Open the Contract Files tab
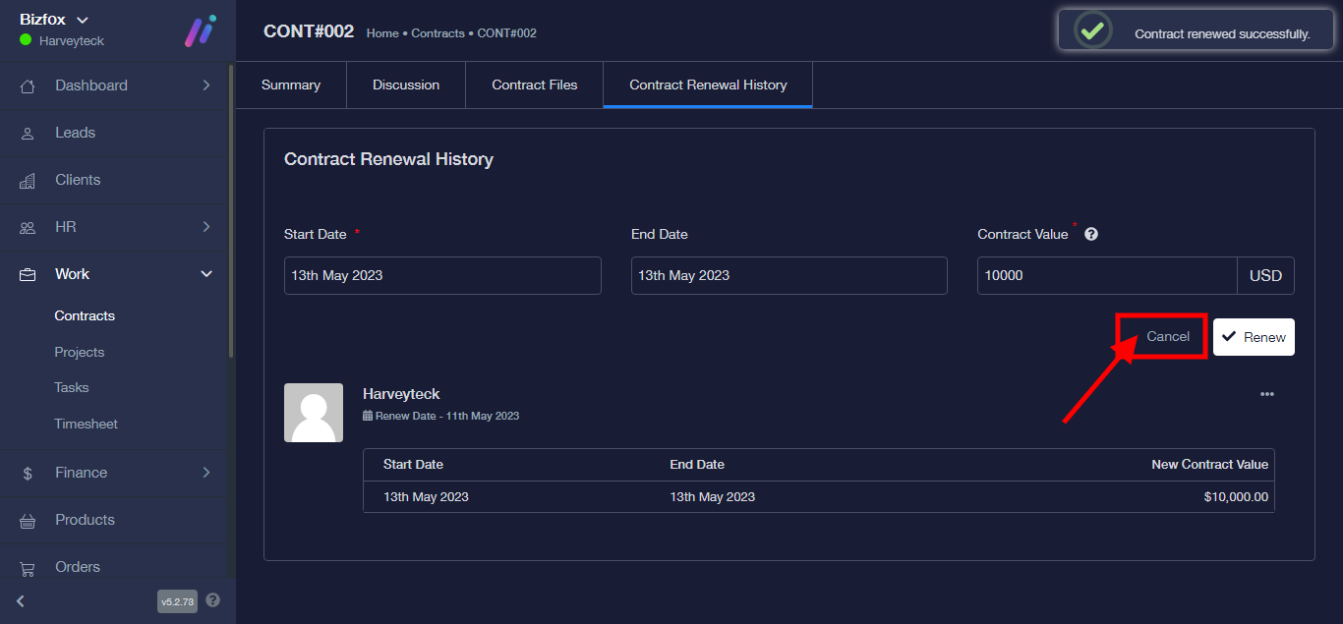The image size is (1343, 624). coord(535,85)
